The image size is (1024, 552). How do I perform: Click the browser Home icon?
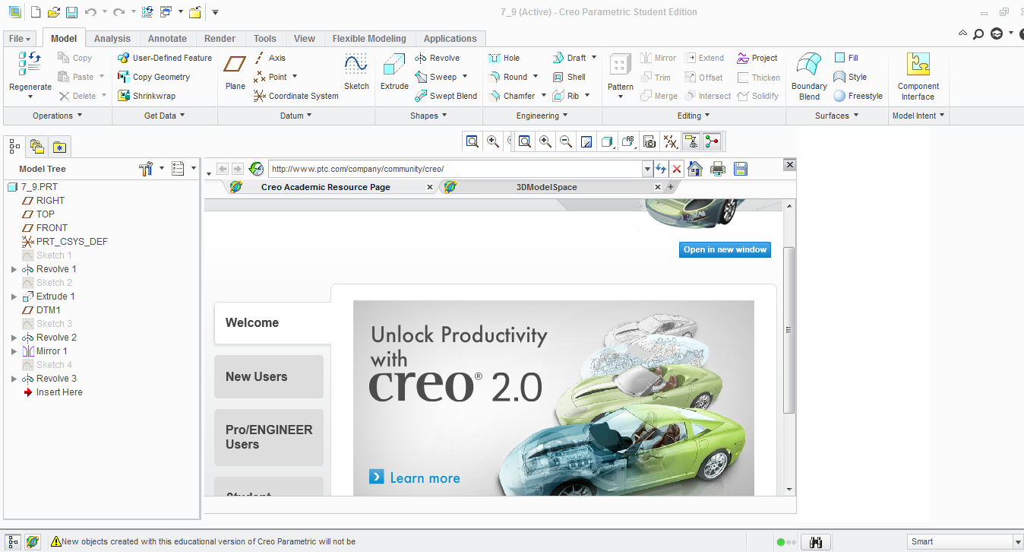coord(695,169)
